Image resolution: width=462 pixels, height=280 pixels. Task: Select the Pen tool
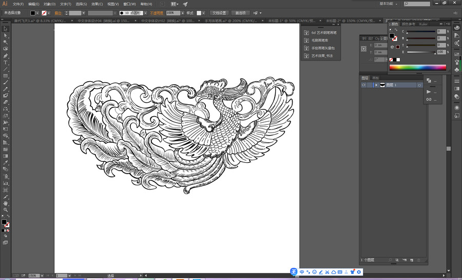click(5, 55)
